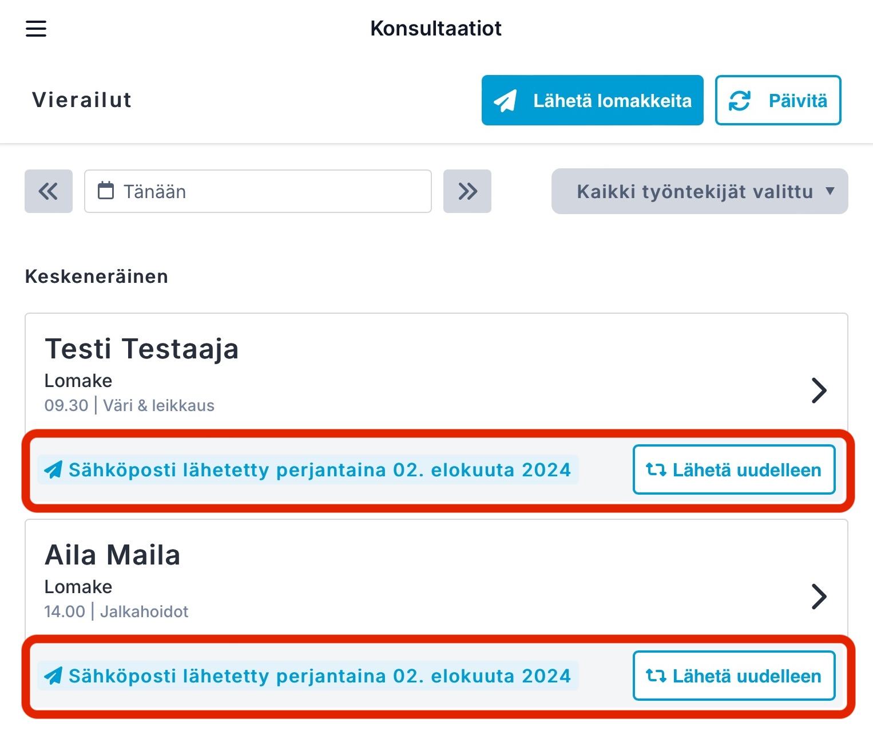Click the Lähetä lomakkeita button
The height and width of the screenshot is (750, 873).
[x=593, y=100]
